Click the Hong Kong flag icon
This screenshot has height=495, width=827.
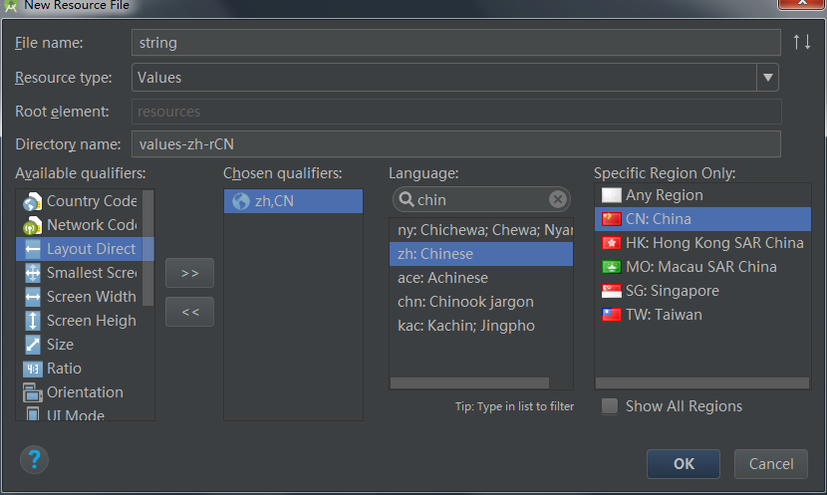(x=612, y=243)
